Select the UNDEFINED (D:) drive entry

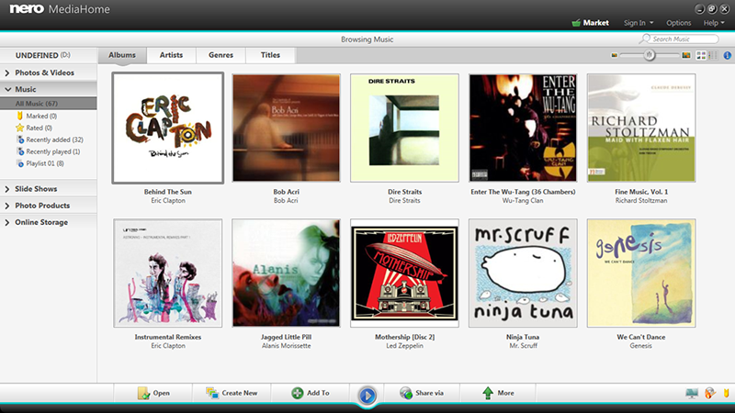coord(49,55)
